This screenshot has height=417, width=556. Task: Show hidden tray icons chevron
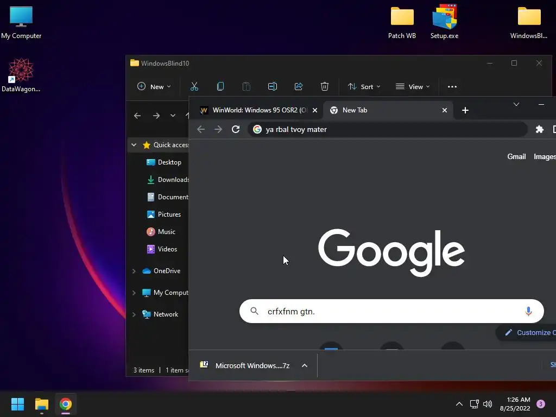pyautogui.click(x=459, y=403)
